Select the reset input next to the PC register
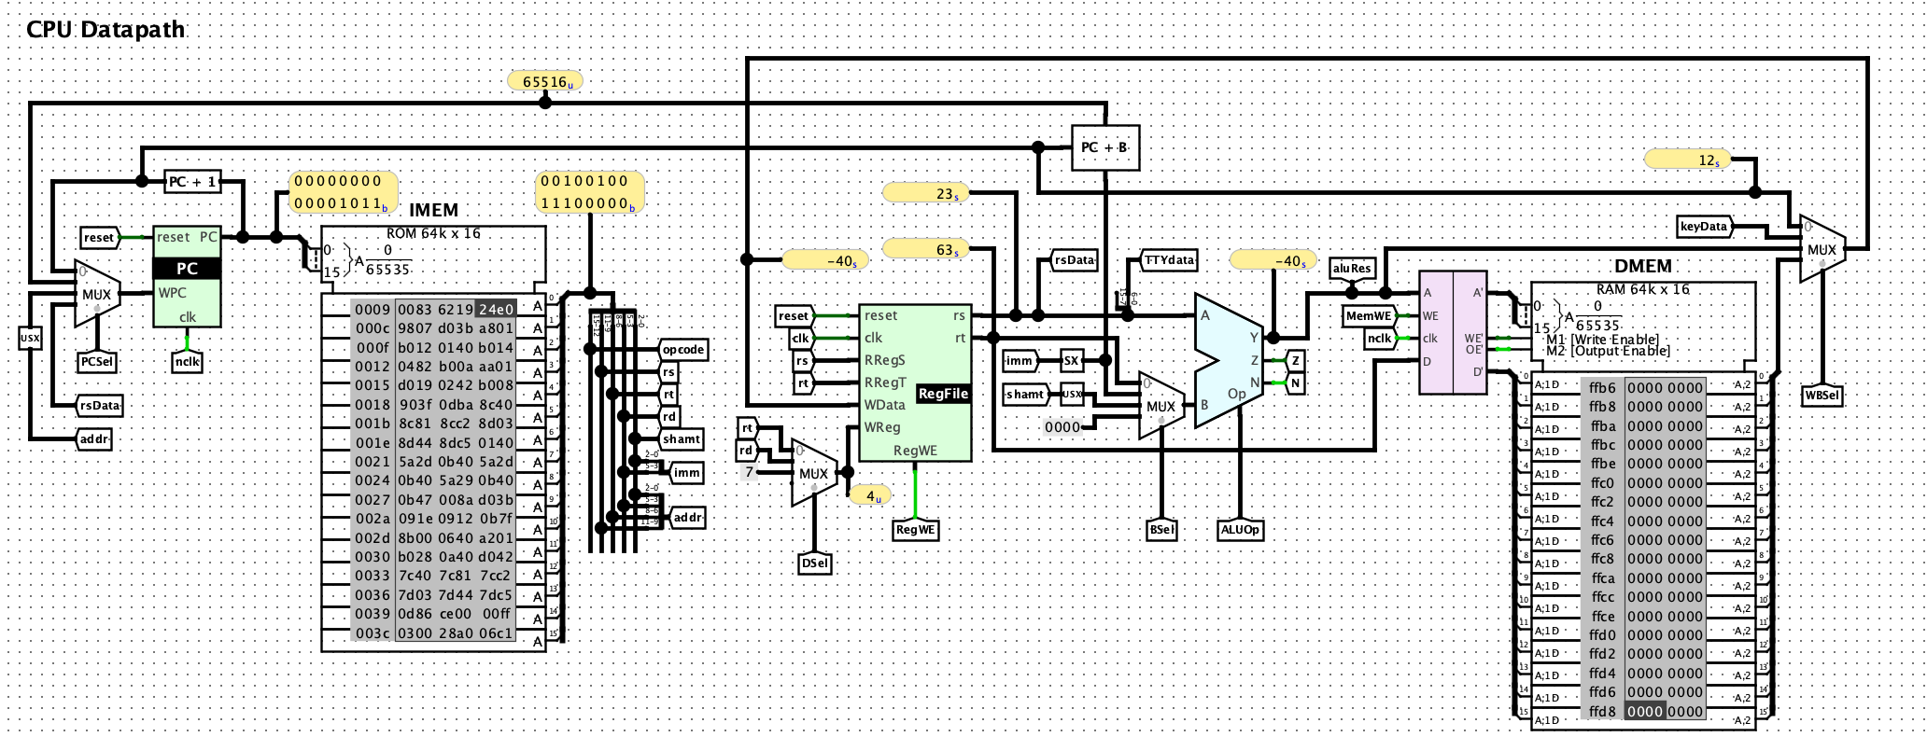 pos(100,238)
